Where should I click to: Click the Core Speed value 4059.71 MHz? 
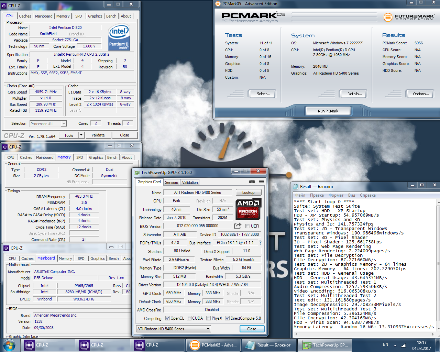[46, 92]
